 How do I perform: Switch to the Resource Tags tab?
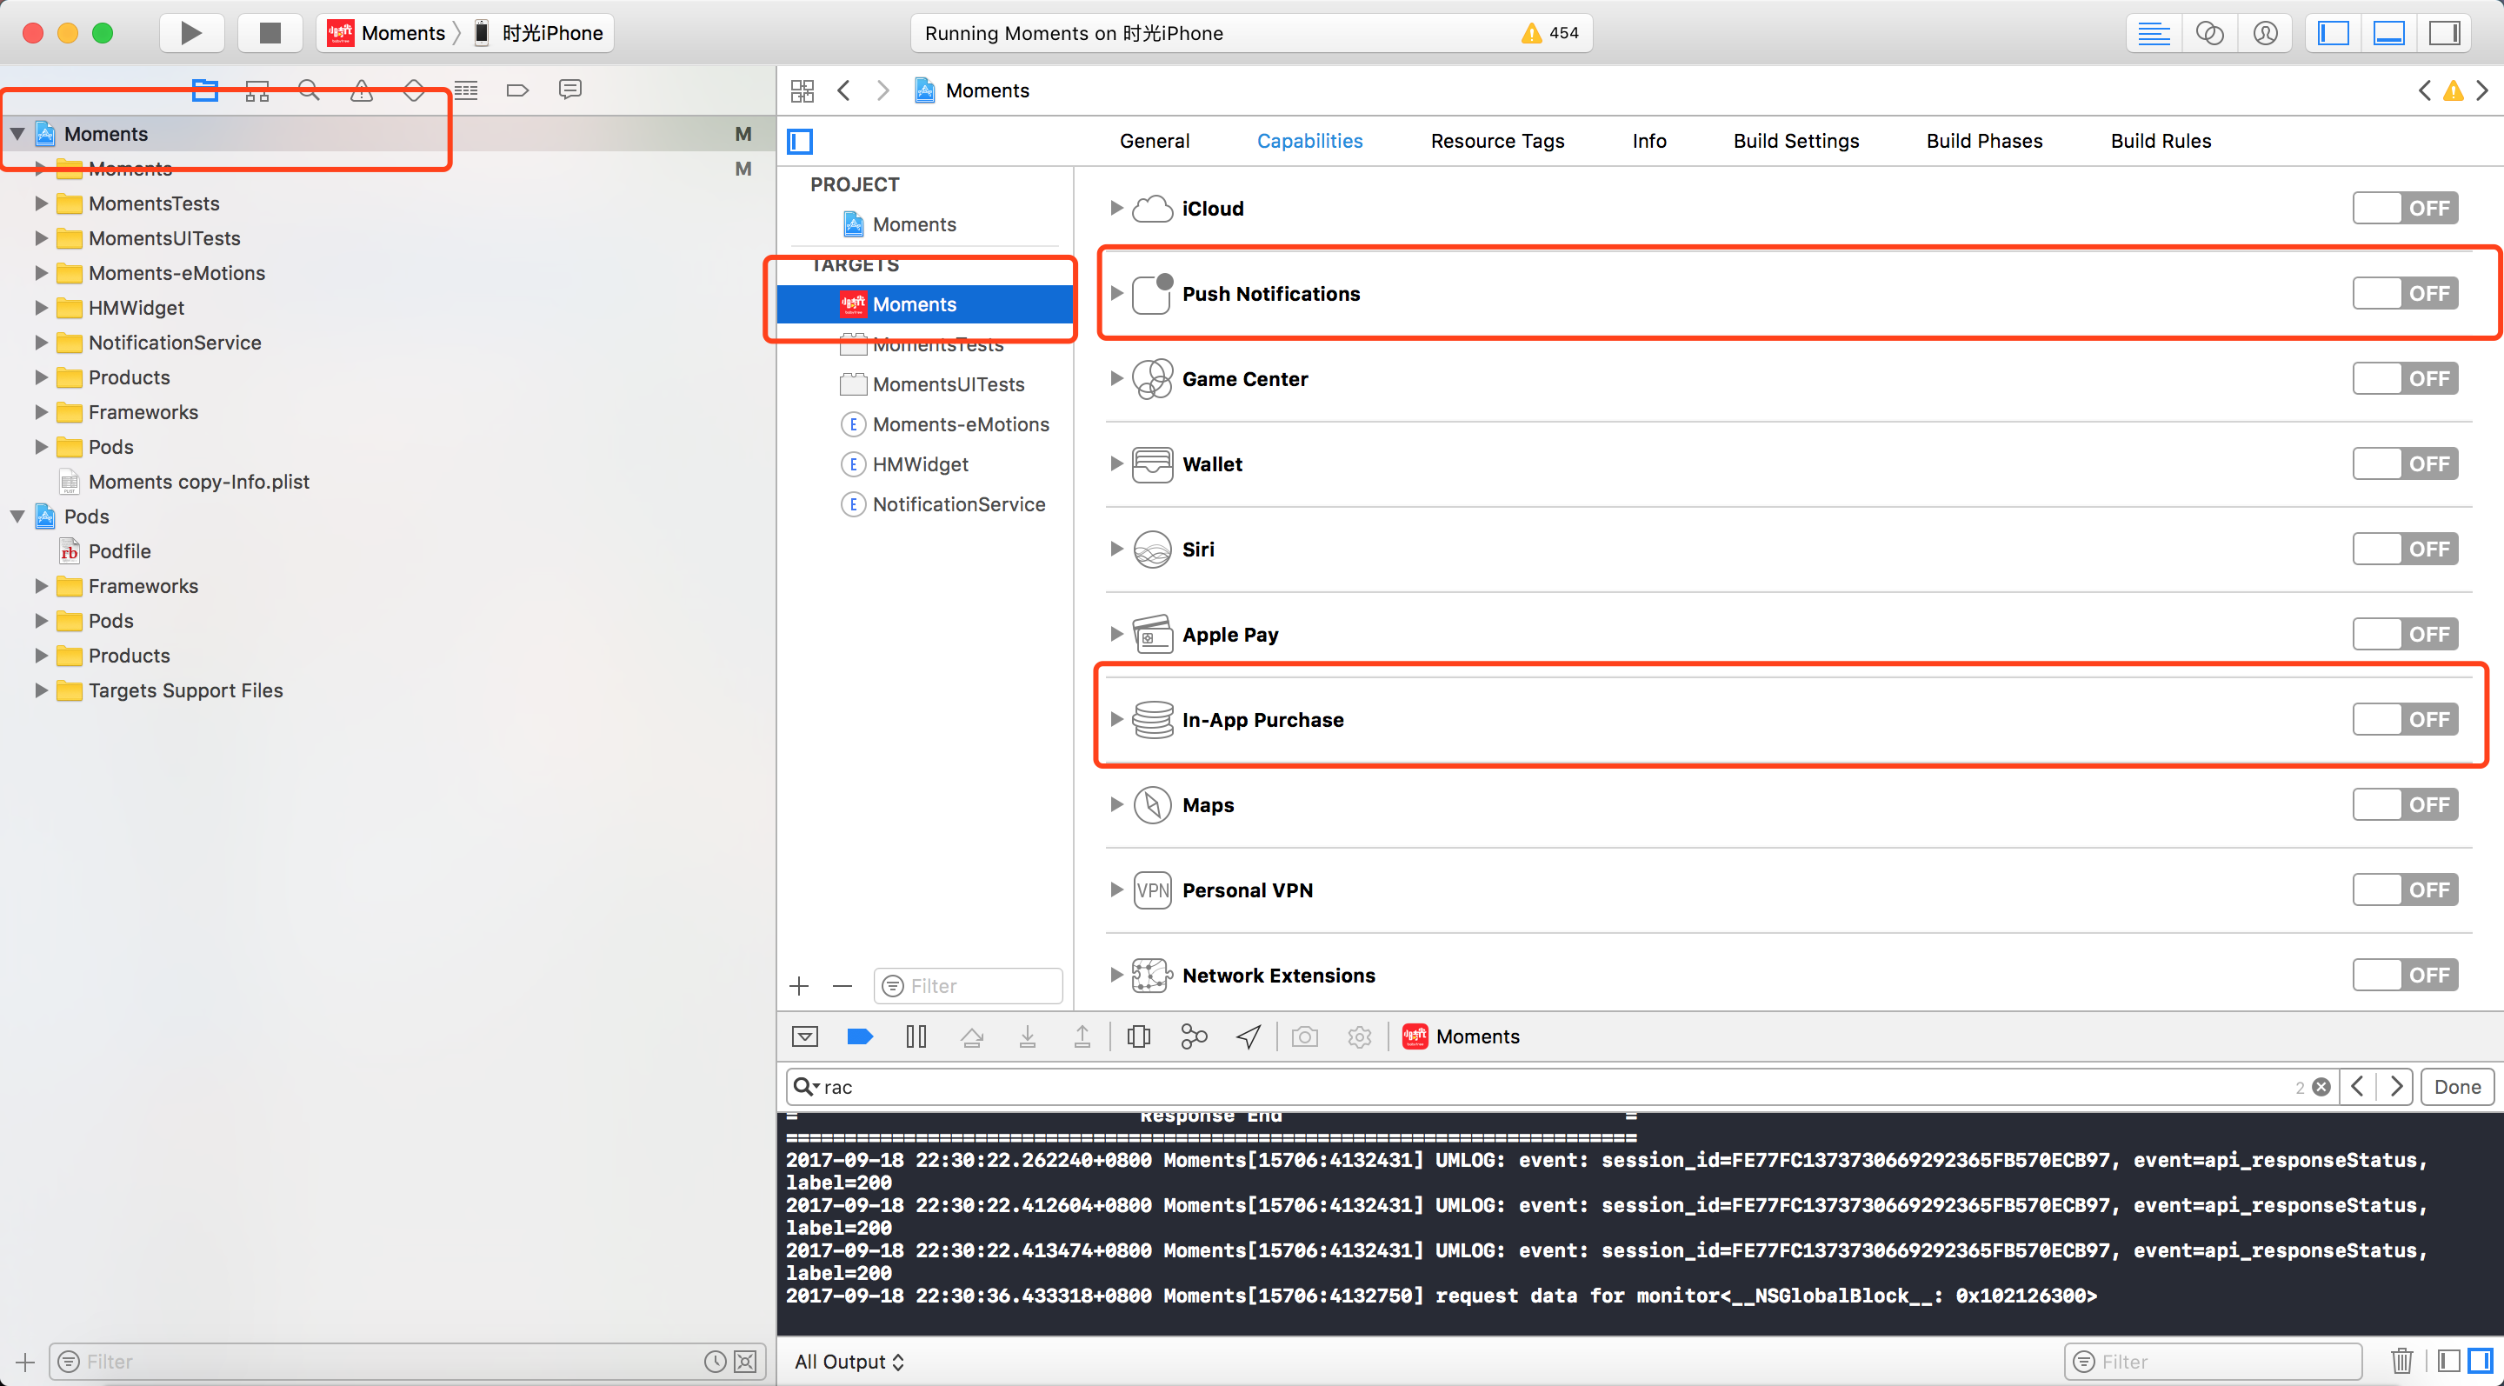click(1497, 141)
